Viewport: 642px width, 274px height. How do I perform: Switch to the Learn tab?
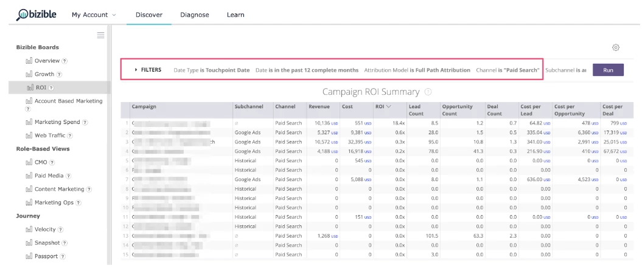[236, 15]
